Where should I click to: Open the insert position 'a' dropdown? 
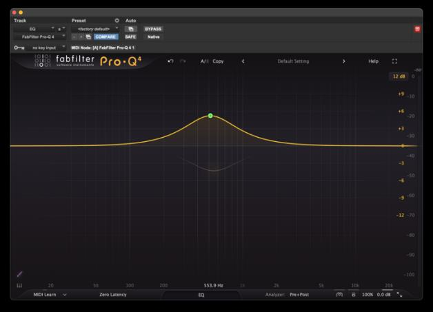coord(61,29)
